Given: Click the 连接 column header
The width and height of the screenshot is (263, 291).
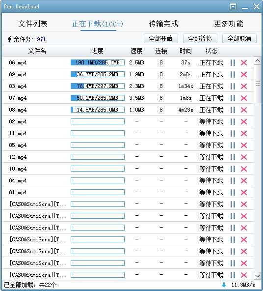Looking at the screenshot, I should click(161, 51).
